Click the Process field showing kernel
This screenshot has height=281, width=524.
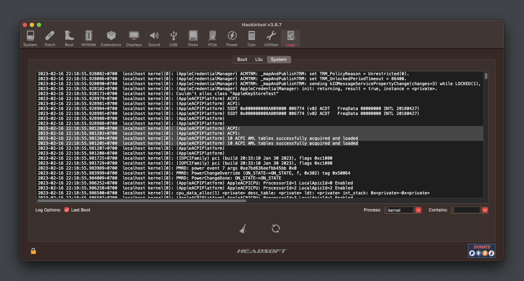(x=400, y=210)
